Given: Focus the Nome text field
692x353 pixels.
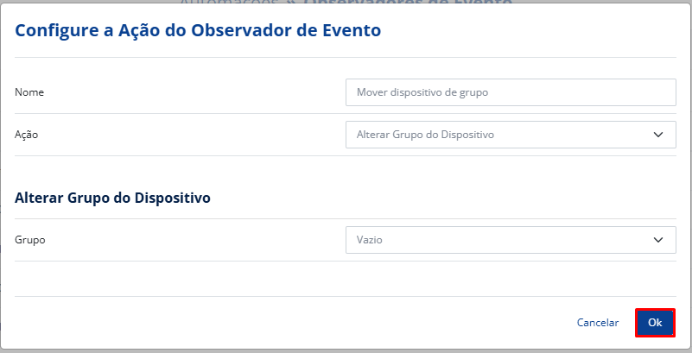Looking at the screenshot, I should (x=510, y=92).
